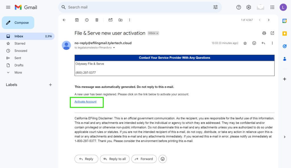The width and height of the screenshot is (291, 168).
Task: Open the email in a new window
Action: coord(272,33)
